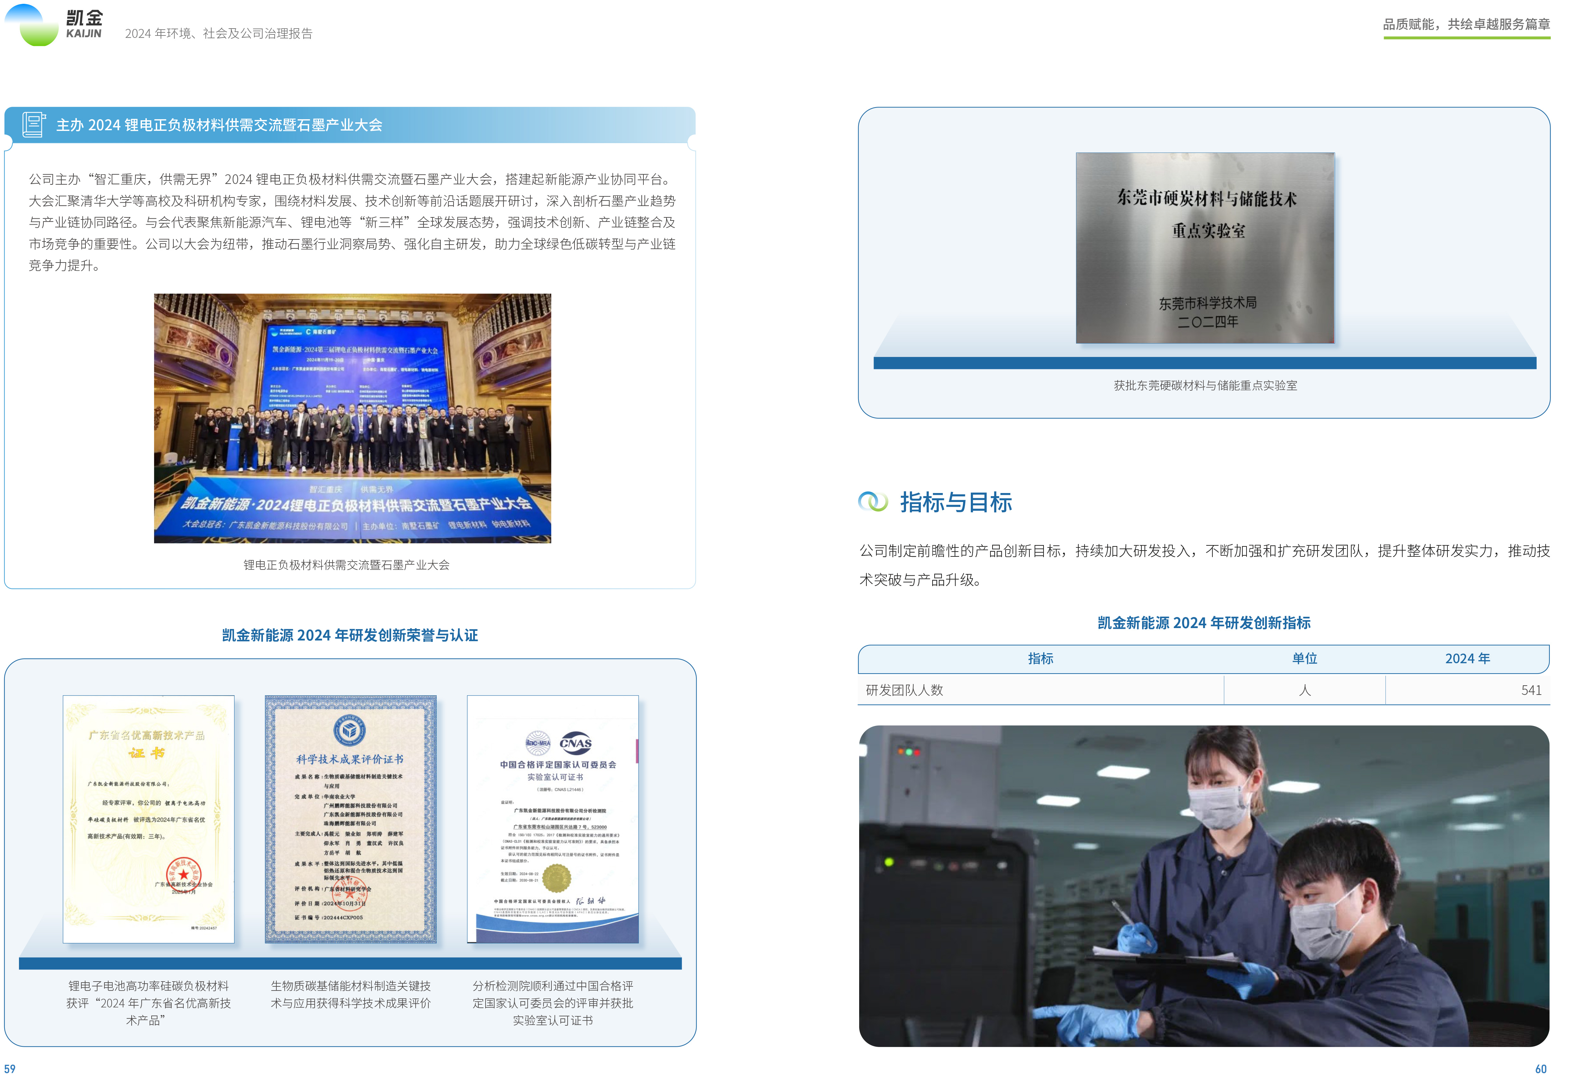Open the conference group photo

(352, 418)
